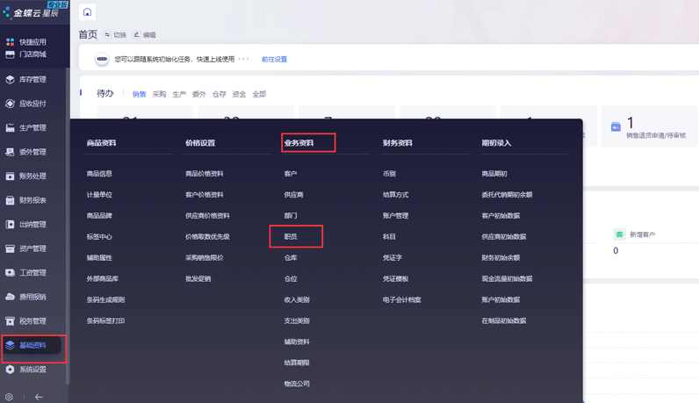The height and width of the screenshot is (403, 699).
Task: Open 结算方式 under 财务资料
Action: [x=395, y=194]
